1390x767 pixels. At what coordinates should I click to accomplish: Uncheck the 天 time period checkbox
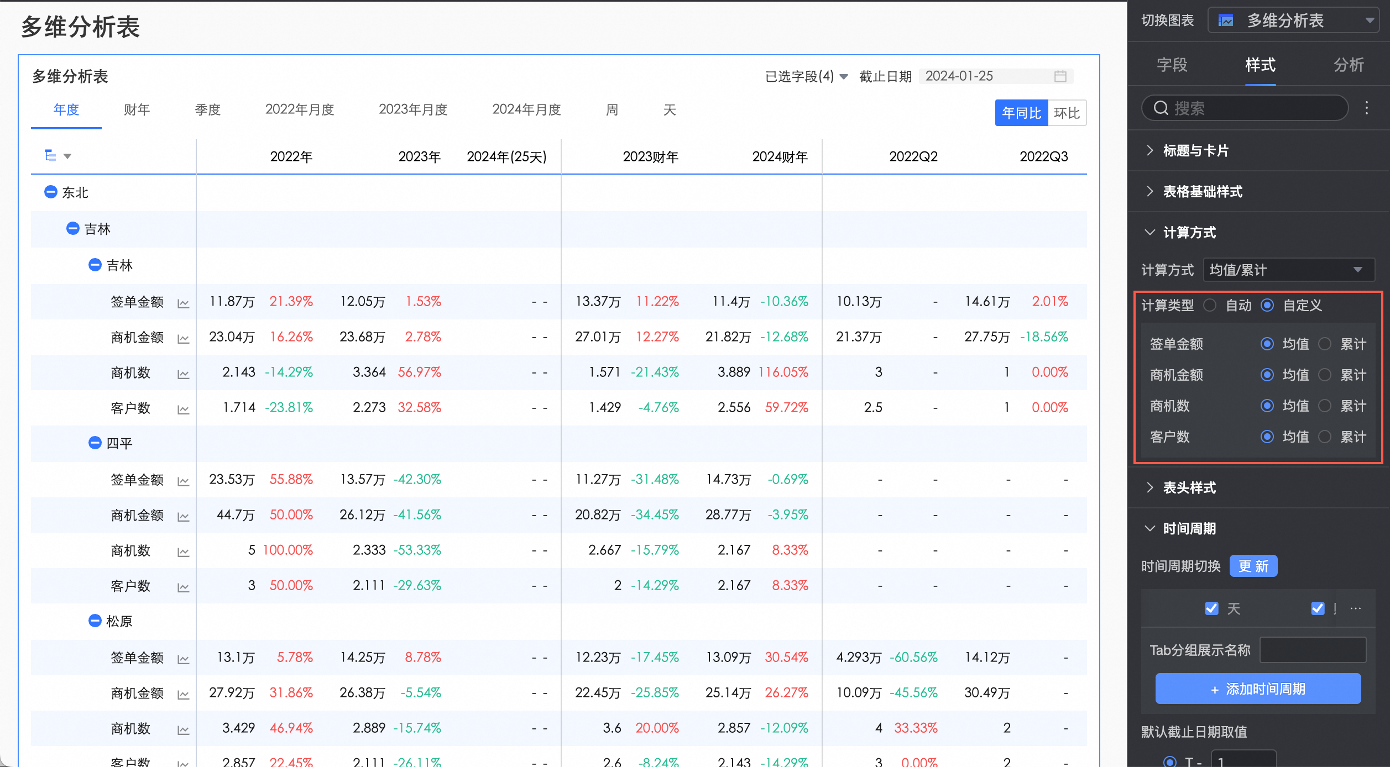pos(1211,608)
